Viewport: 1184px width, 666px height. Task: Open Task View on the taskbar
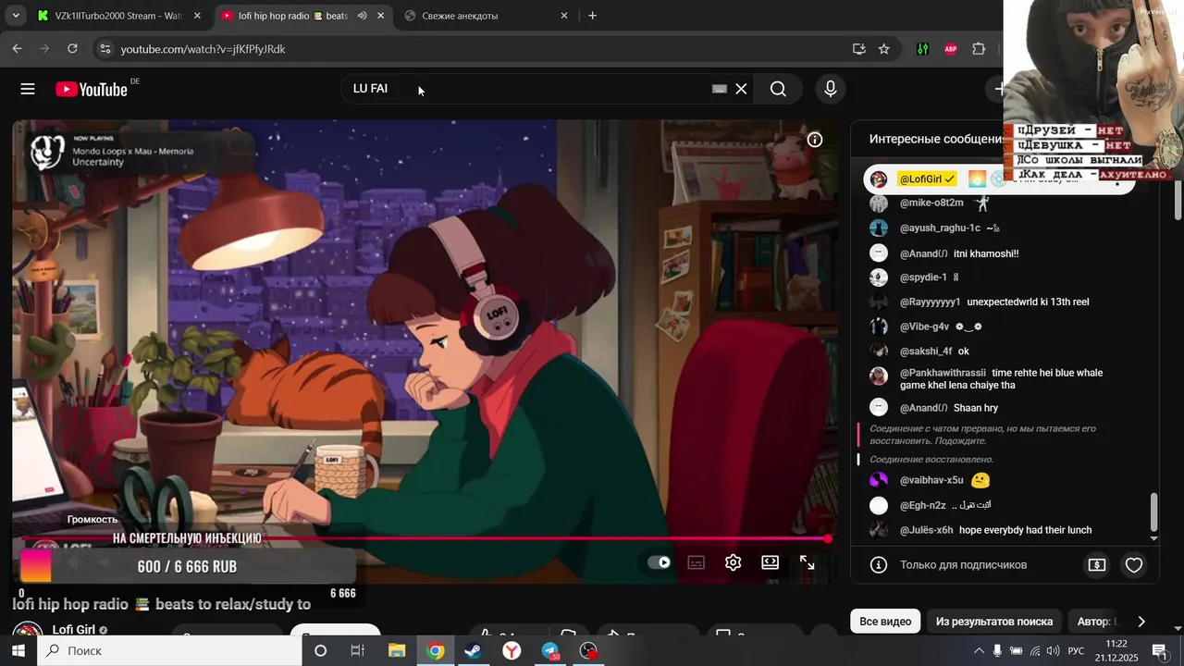point(358,651)
